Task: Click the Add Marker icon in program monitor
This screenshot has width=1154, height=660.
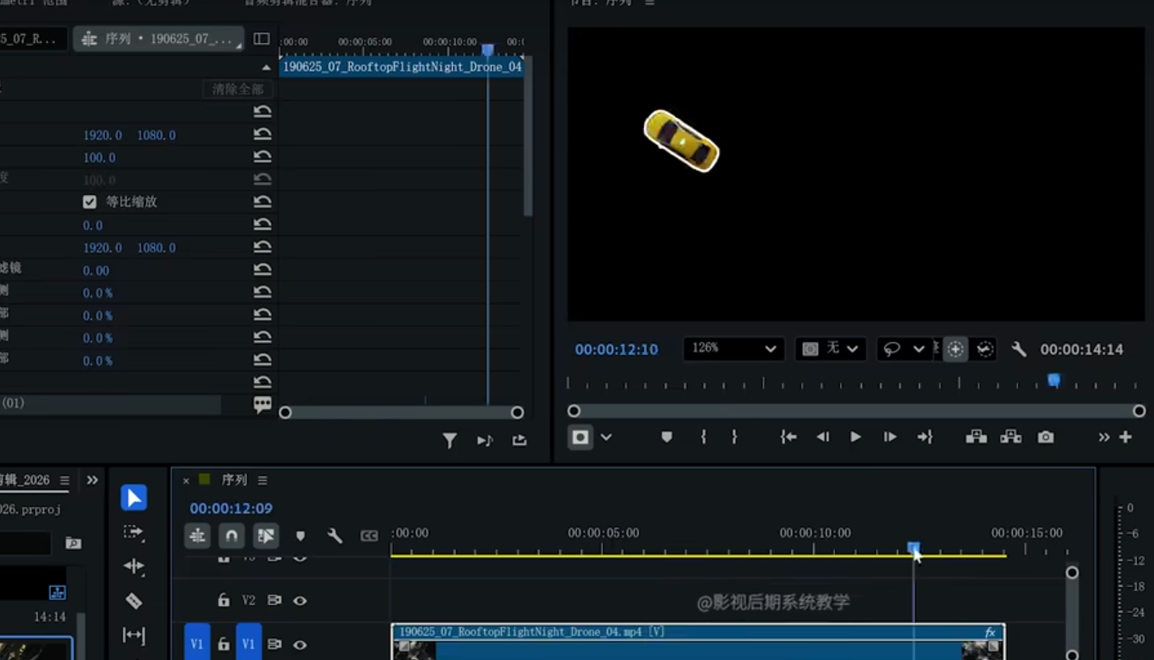Action: [x=666, y=437]
